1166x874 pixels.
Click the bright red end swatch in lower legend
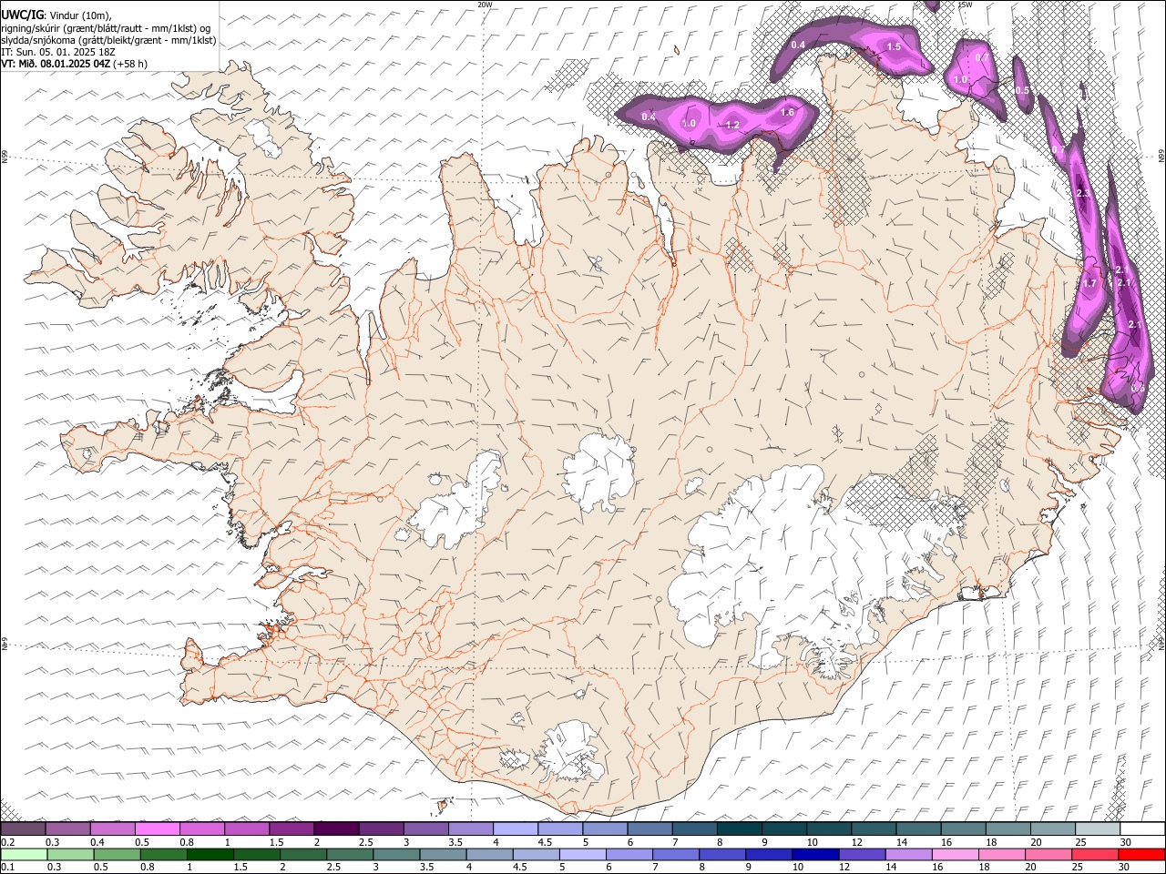[x=1141, y=854]
